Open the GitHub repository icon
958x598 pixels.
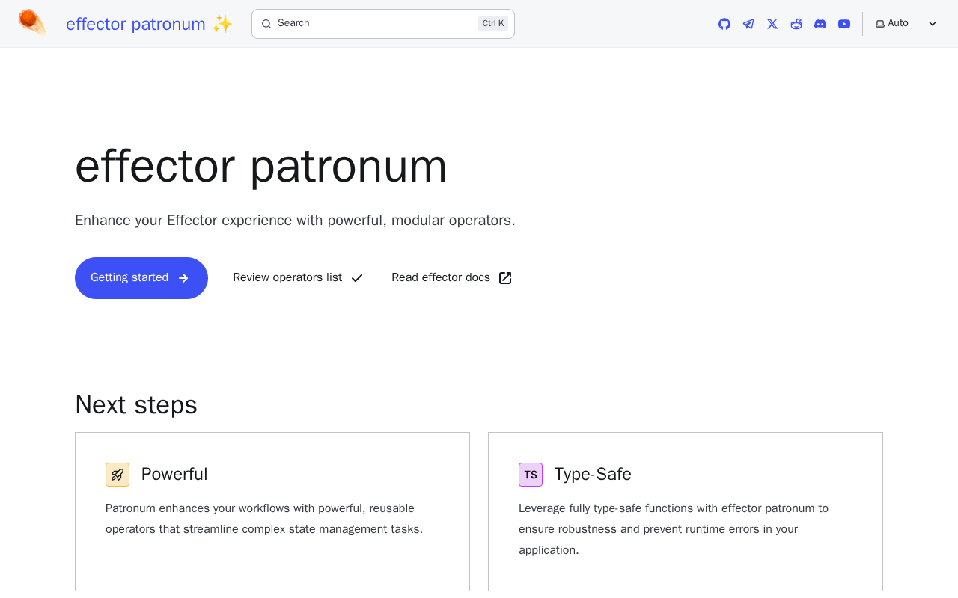pos(724,24)
